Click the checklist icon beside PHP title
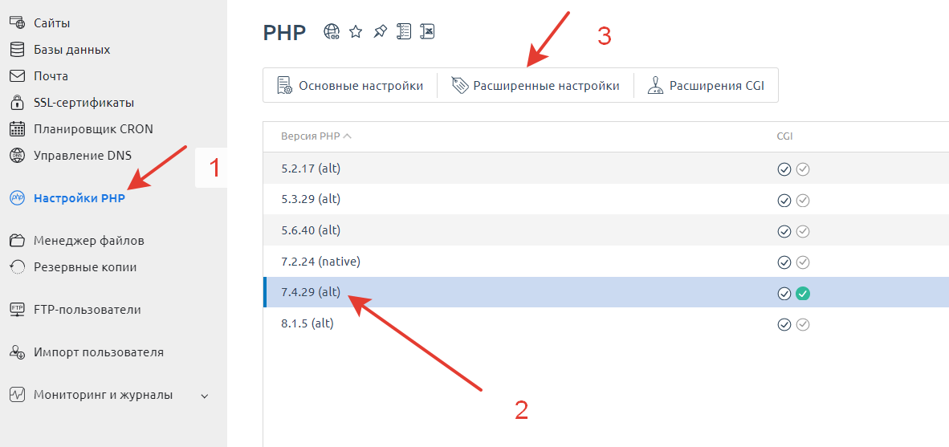Viewport: 949px width, 447px height. [404, 31]
